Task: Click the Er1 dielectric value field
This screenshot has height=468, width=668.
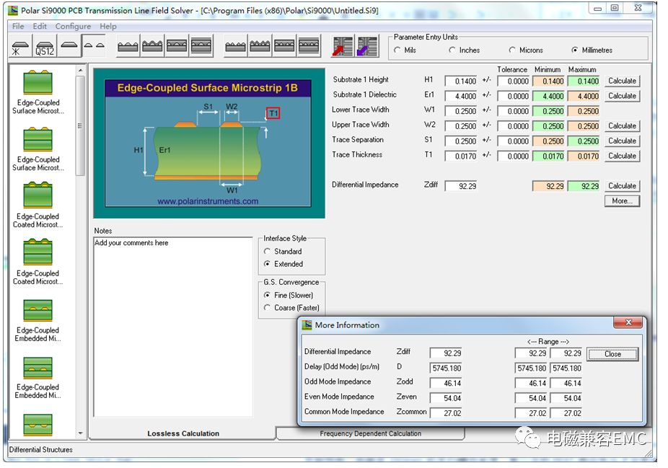Action: click(x=461, y=96)
